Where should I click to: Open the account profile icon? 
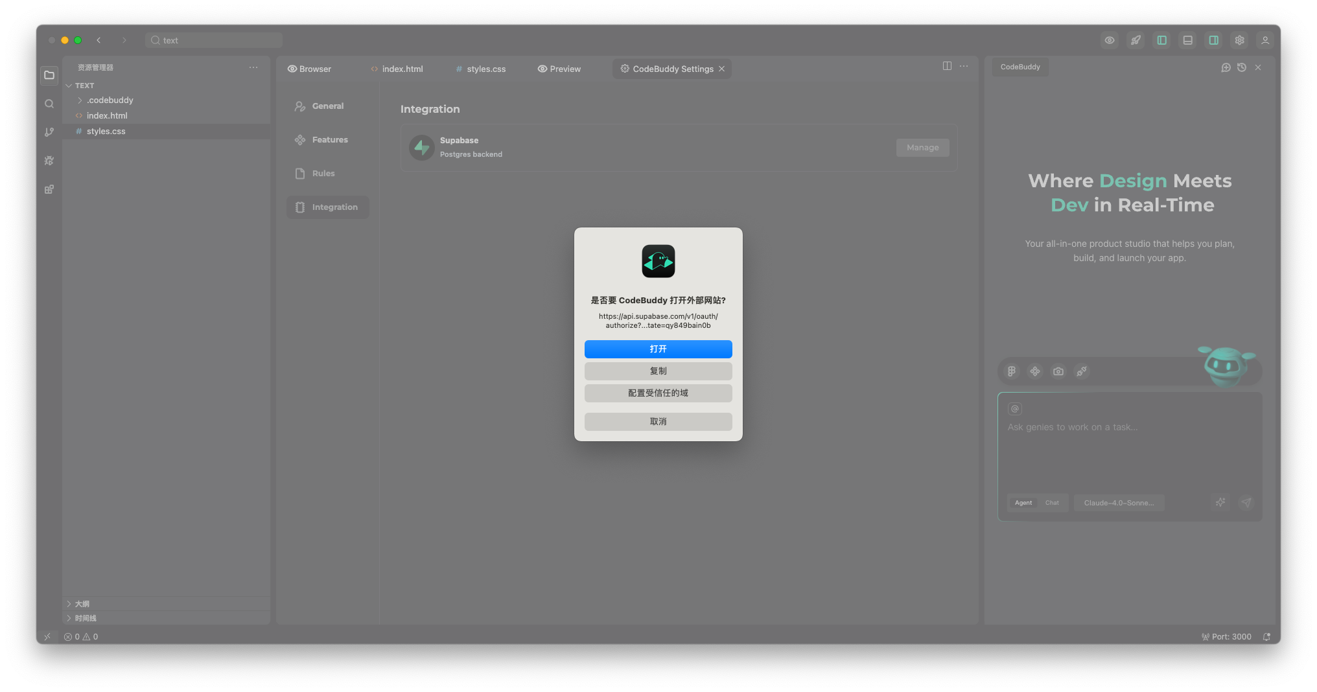pos(1265,40)
